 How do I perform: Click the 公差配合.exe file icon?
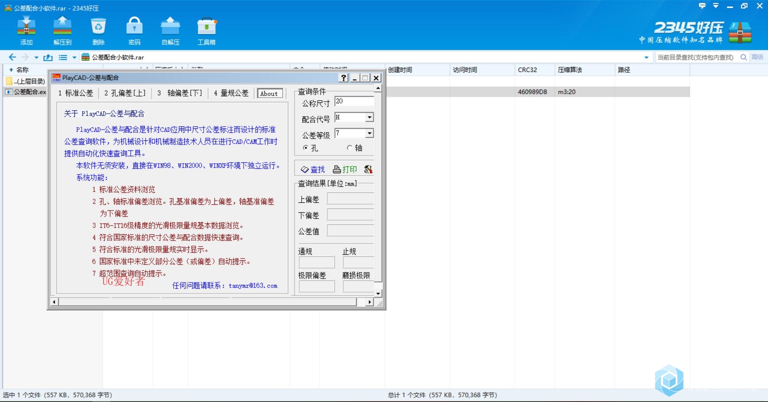click(9, 92)
